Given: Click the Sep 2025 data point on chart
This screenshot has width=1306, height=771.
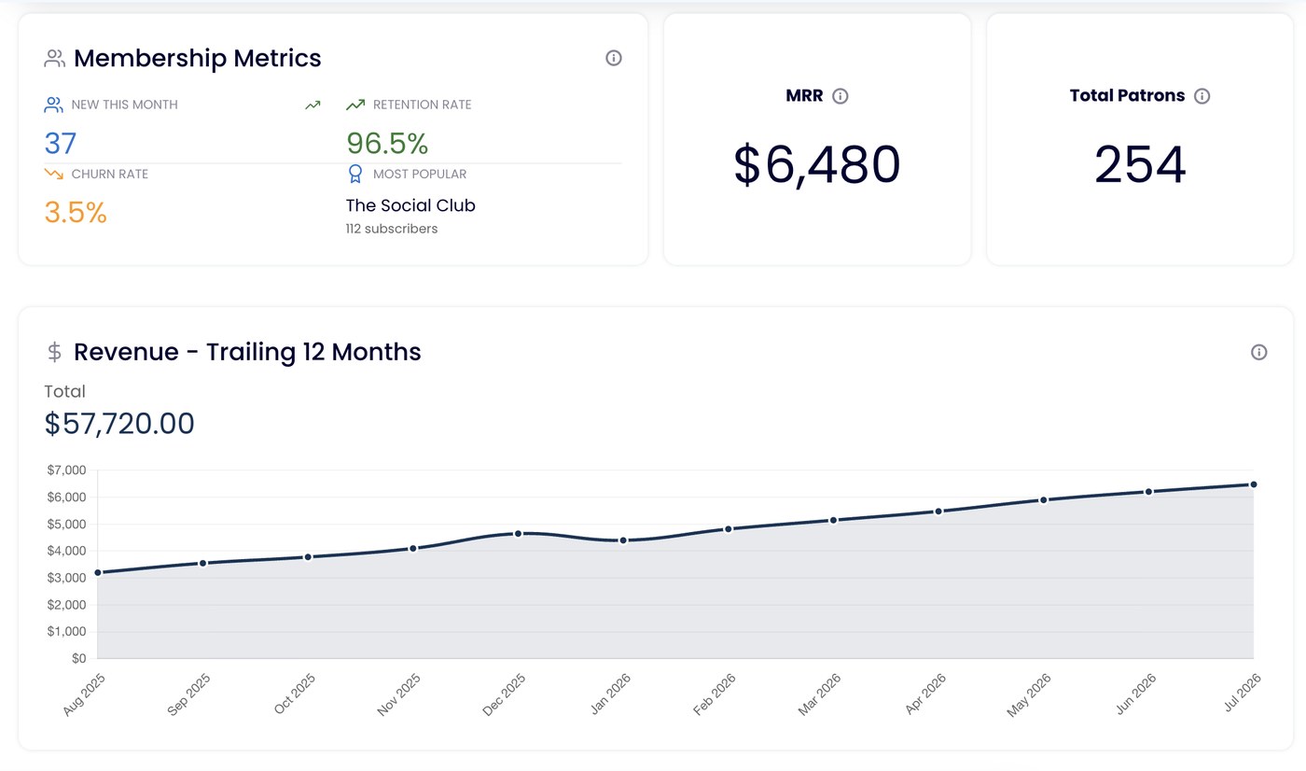Looking at the screenshot, I should [202, 563].
